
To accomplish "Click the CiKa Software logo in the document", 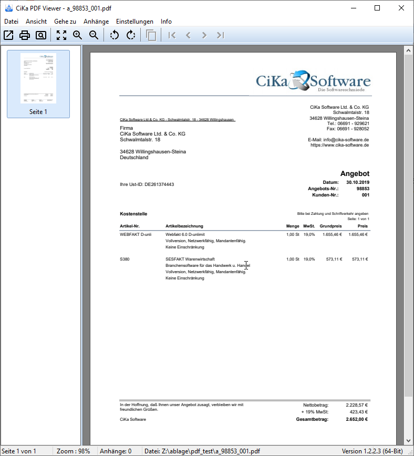I will 313,81.
